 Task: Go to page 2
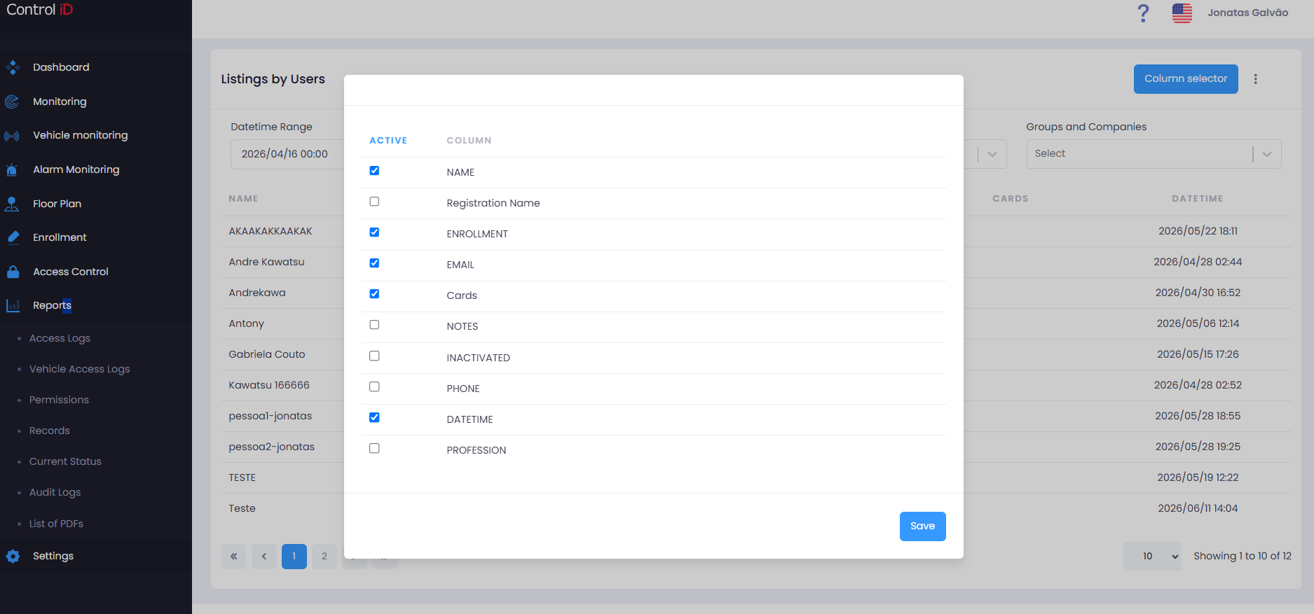pyautogui.click(x=324, y=557)
